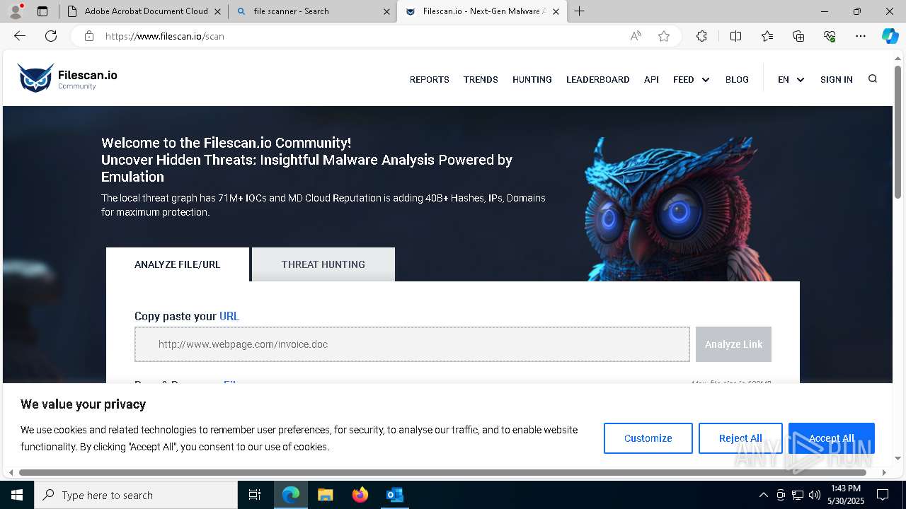Screen dimensions: 906x509
Task: Activate Read aloud icon in address bar
Action: 636,36
